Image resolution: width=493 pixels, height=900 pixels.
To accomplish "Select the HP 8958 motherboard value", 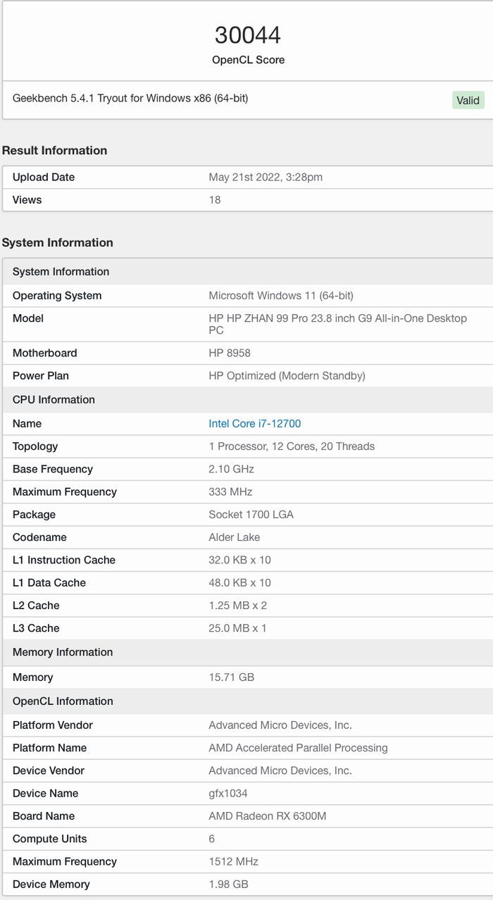I will (x=230, y=353).
